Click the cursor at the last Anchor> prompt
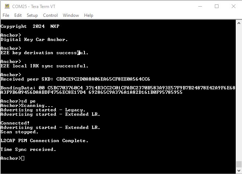Image resolution: width=242 pixels, height=174 pixels. click(23, 158)
